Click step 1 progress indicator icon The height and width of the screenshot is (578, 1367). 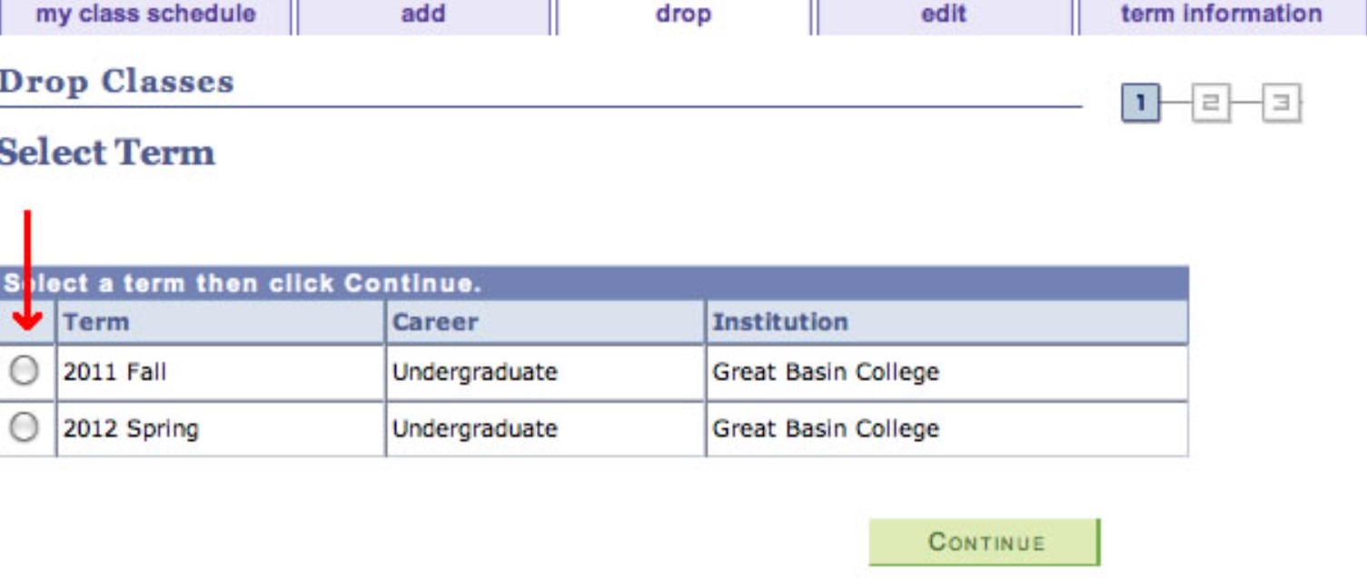point(1141,103)
